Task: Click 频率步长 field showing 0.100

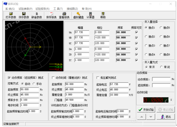Action: point(30,100)
